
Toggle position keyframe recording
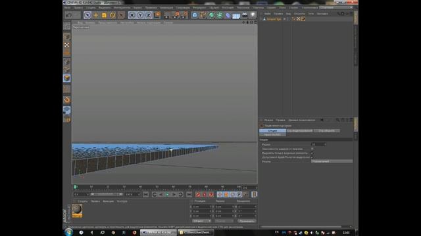pyautogui.click(x=220, y=195)
